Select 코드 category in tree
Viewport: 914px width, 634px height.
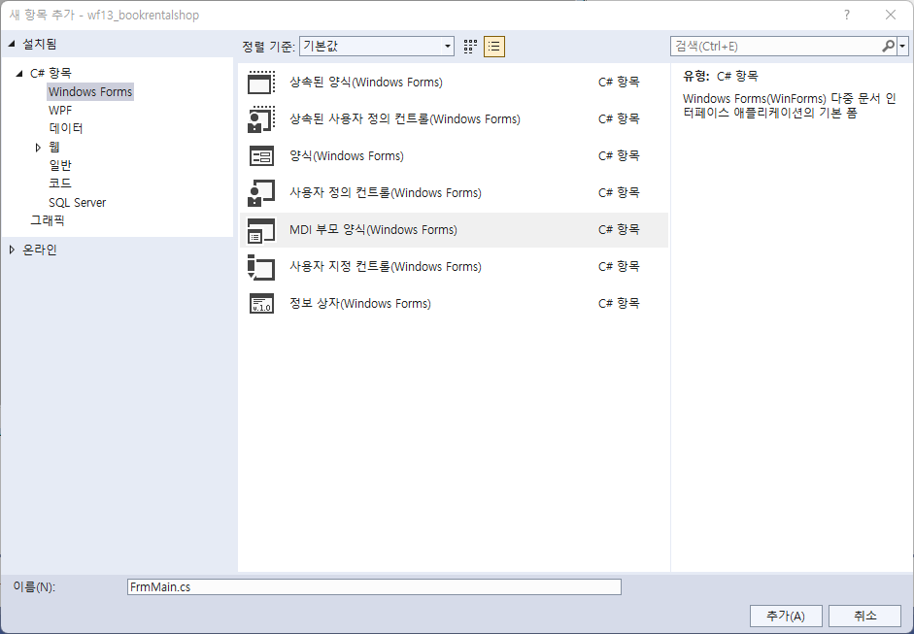60,184
